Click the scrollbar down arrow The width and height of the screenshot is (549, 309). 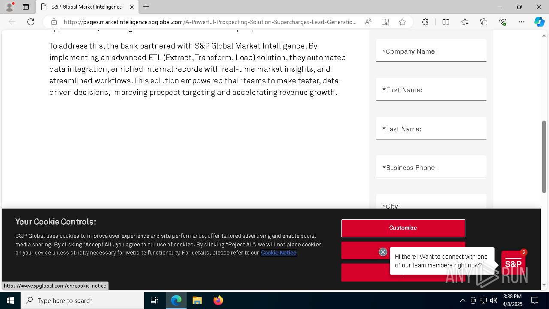544,285
